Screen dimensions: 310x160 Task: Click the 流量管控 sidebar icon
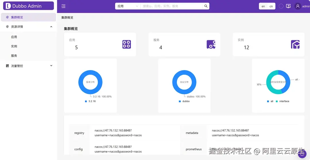point(7,66)
